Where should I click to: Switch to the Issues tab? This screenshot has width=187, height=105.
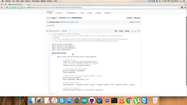point(58,13)
